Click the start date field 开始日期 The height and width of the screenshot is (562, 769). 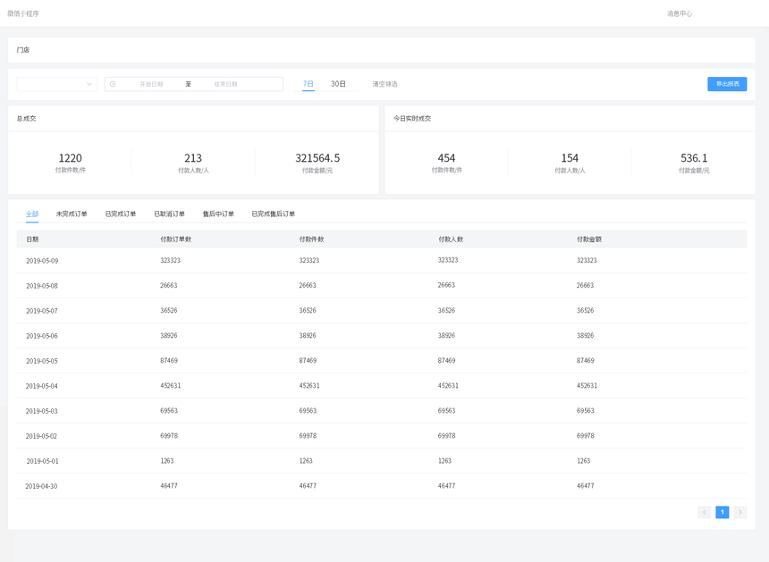(x=151, y=84)
